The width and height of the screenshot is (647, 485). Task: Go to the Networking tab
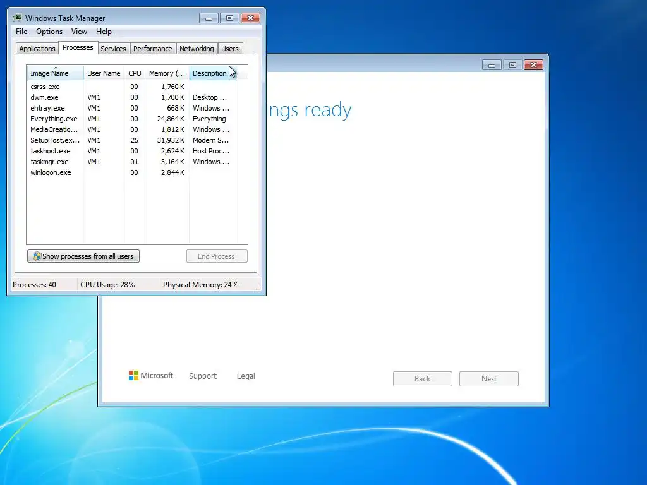click(x=197, y=49)
